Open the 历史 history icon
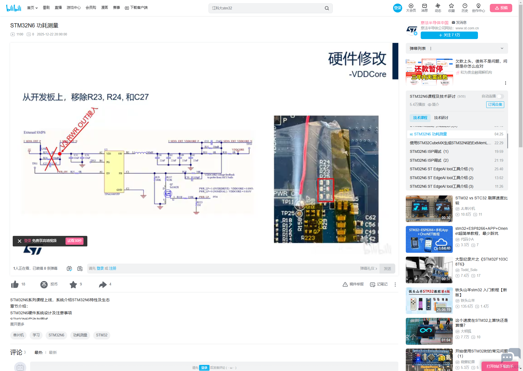 465,8
